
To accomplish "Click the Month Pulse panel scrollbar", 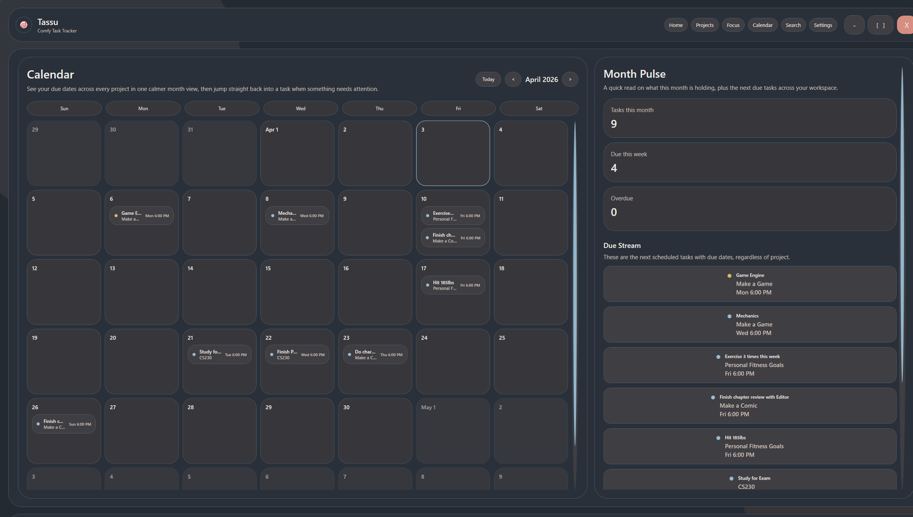I will pos(902,225).
